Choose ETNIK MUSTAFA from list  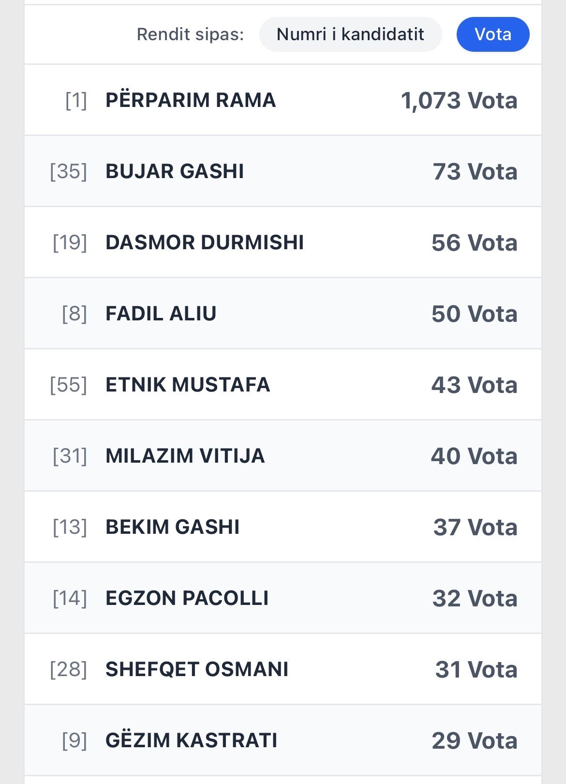[x=188, y=385]
